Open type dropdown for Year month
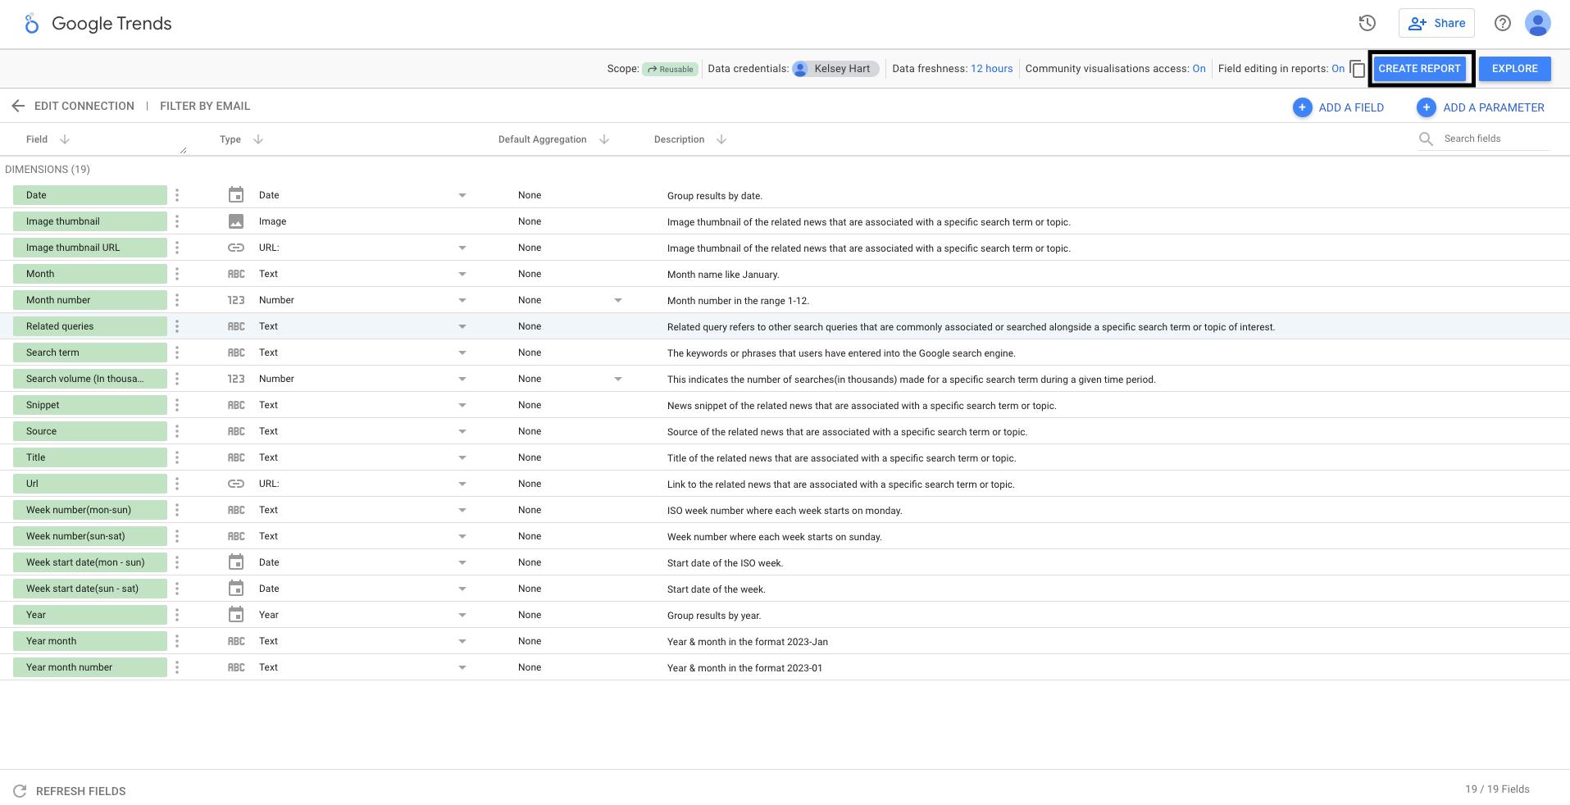The width and height of the screenshot is (1570, 805). pos(462,641)
